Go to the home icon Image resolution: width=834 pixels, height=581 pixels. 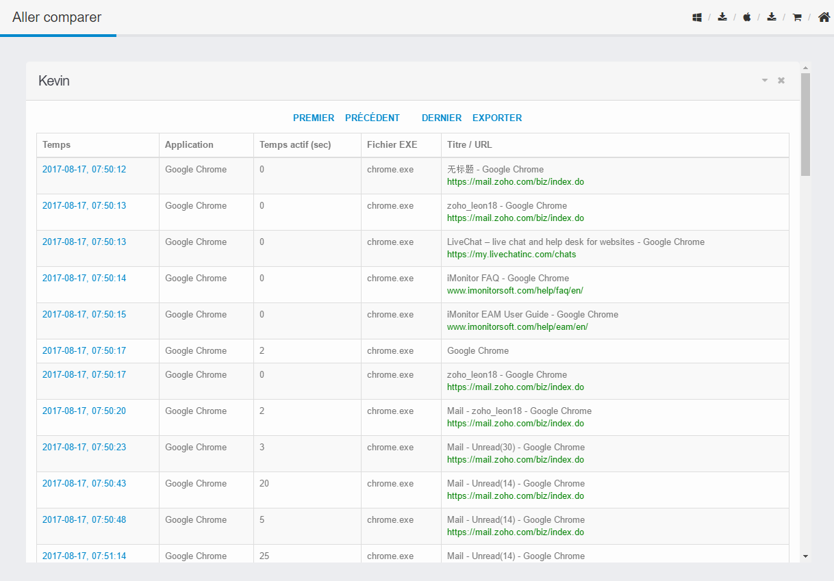pyautogui.click(x=824, y=18)
